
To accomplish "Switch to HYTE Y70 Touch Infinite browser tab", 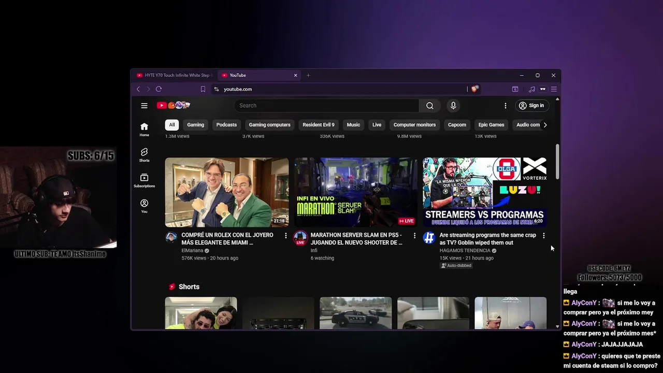I will [x=174, y=75].
